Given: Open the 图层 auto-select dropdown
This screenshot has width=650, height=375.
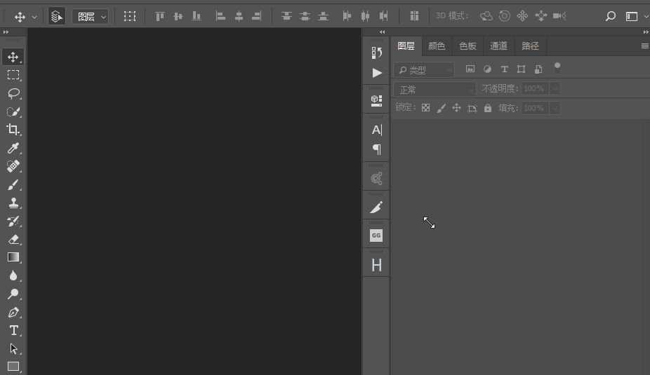Looking at the screenshot, I should [91, 16].
